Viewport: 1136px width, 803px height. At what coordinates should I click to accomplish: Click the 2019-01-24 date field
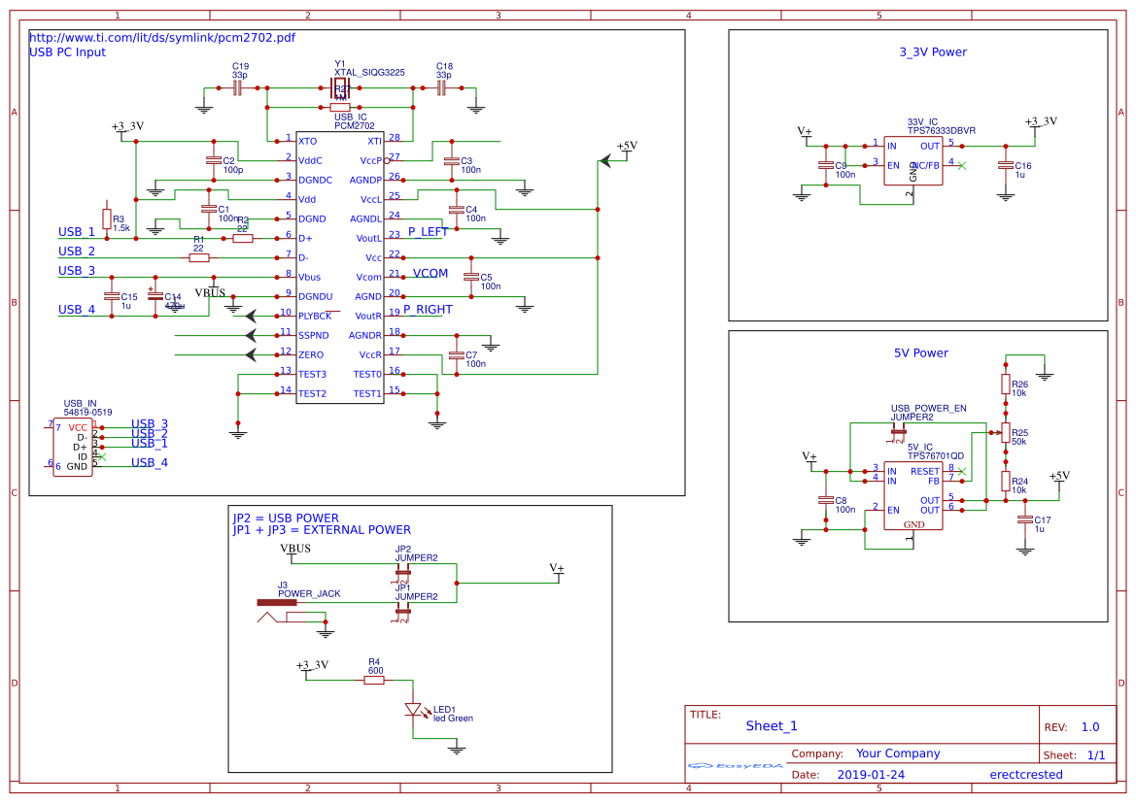click(871, 774)
